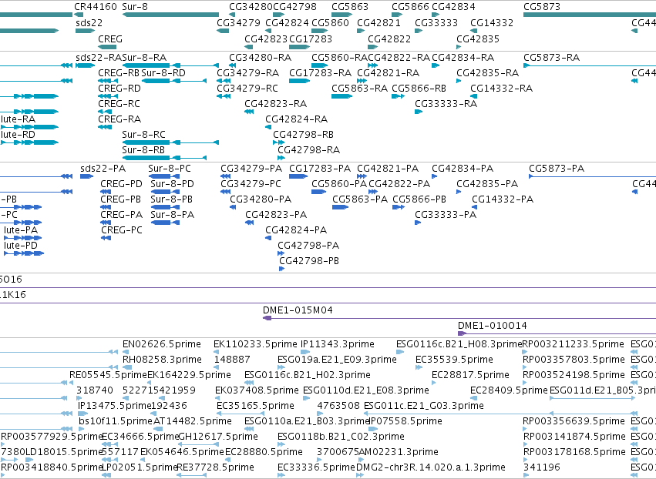This screenshot has height=479, width=656.
Task: Select the CG42834 gene label in the top track
Action: point(453,7)
